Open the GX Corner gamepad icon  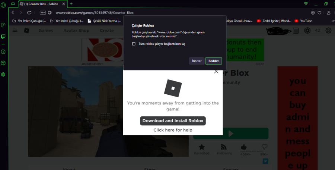(x=13, y=4)
